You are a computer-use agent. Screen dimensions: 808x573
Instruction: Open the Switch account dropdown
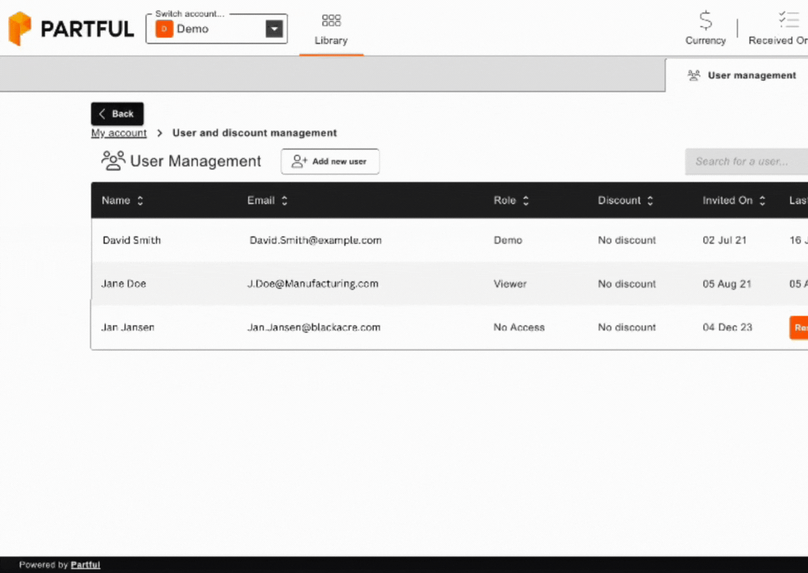tap(217, 29)
